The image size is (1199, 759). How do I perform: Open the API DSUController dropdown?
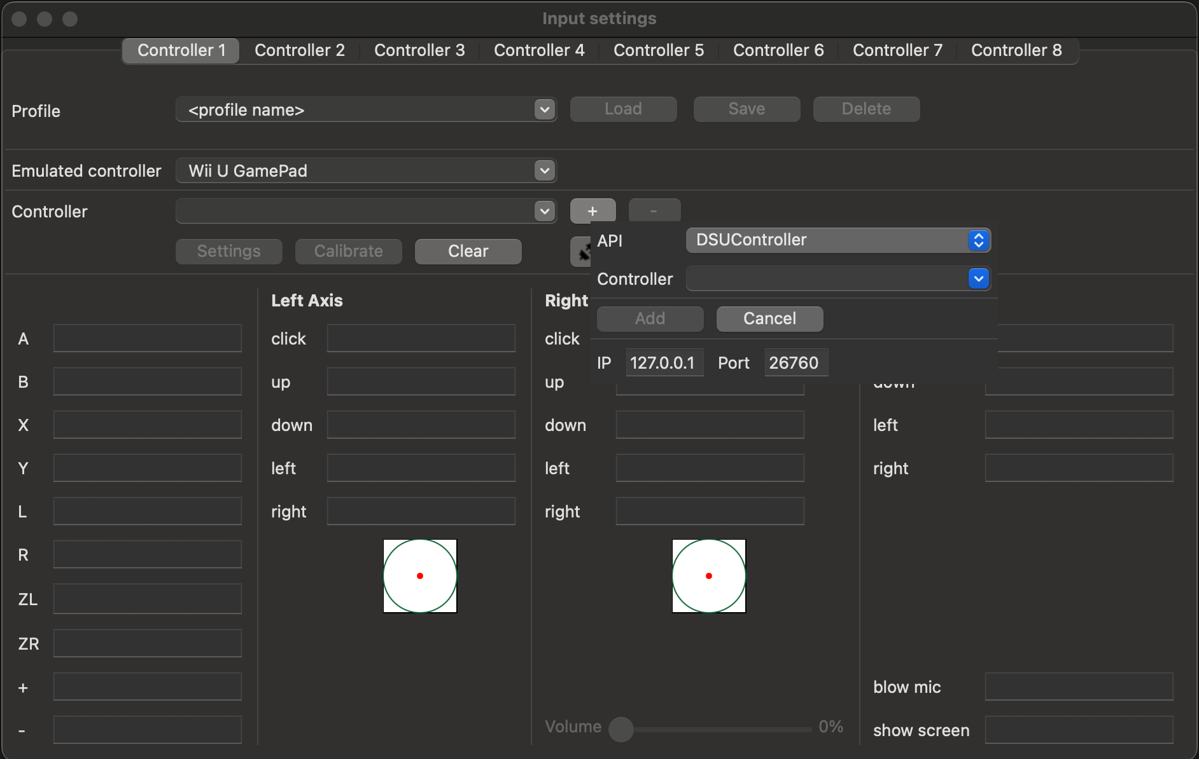pos(838,240)
